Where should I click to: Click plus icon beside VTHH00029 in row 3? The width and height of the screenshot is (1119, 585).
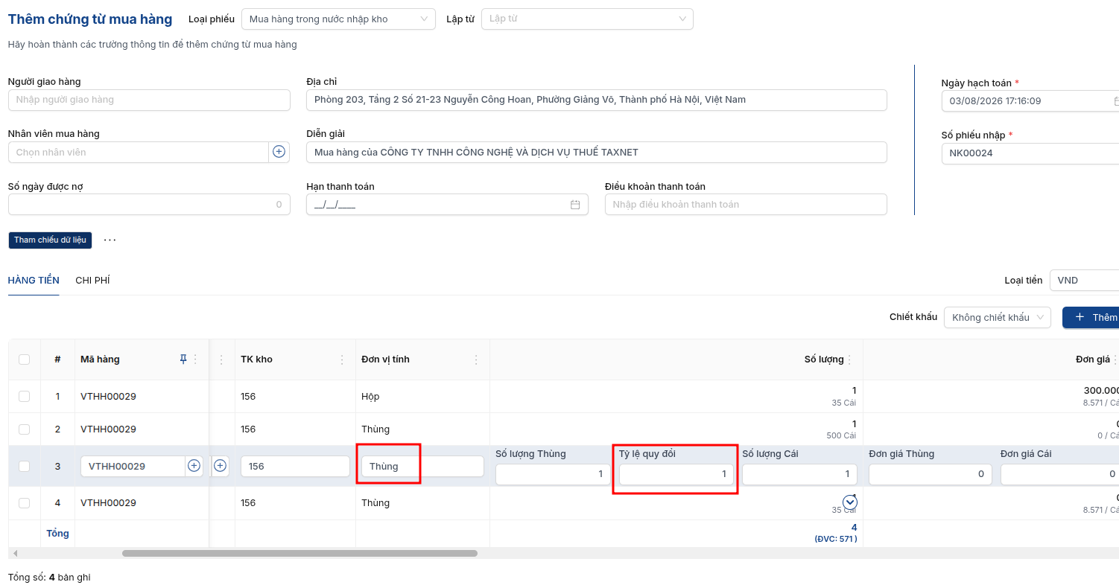(x=194, y=466)
